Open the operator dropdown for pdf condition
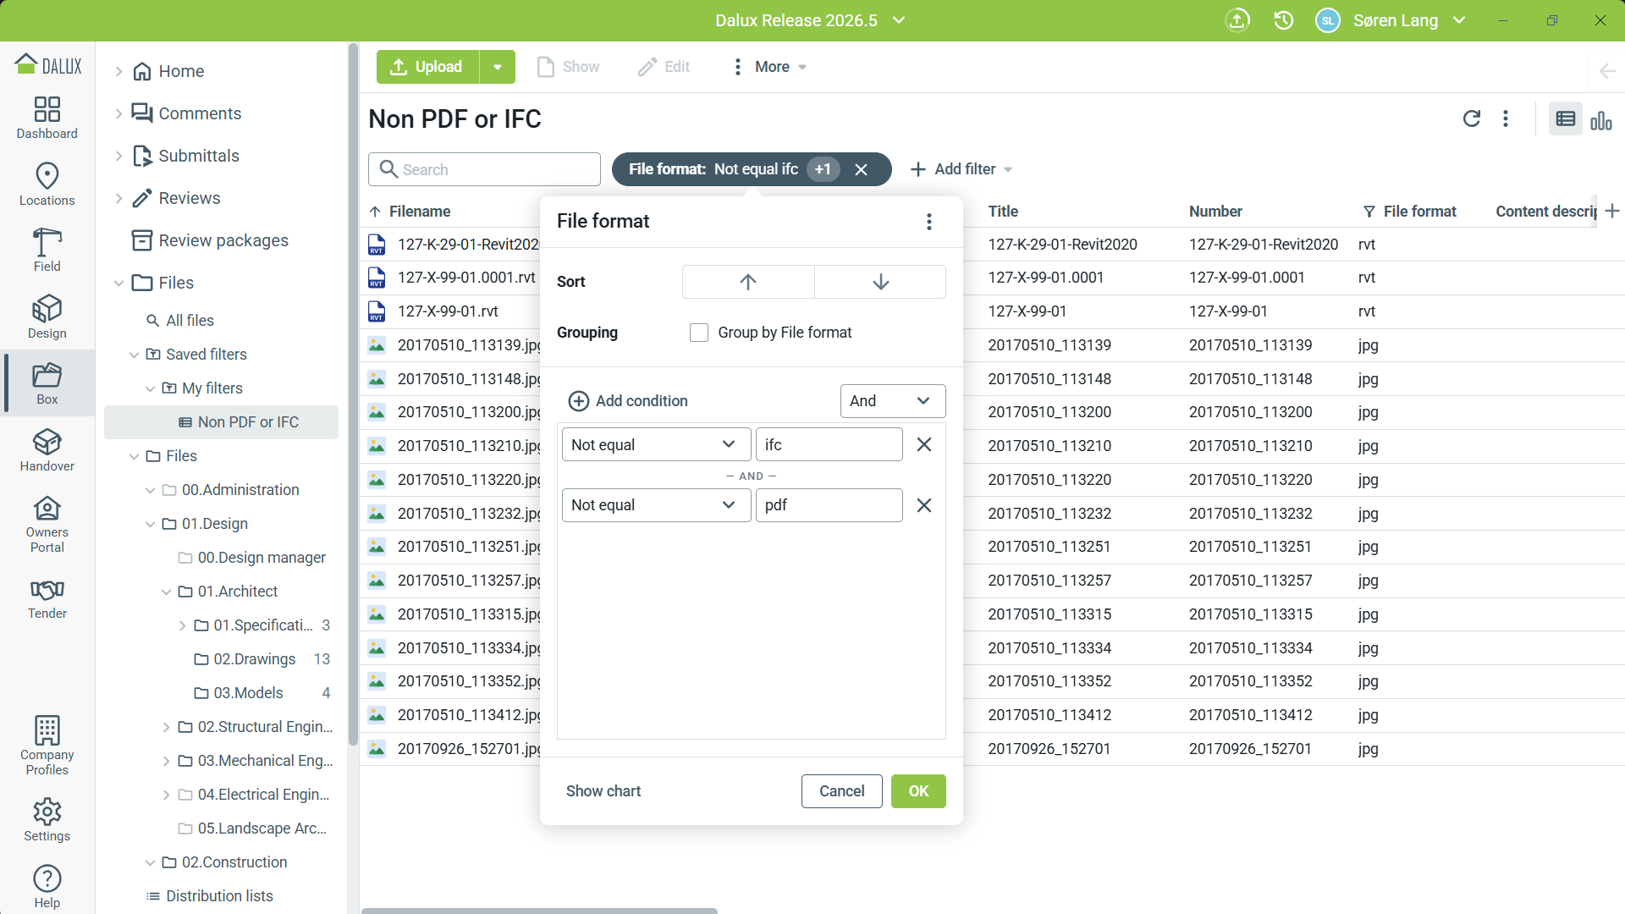1625x914 pixels. tap(656, 505)
